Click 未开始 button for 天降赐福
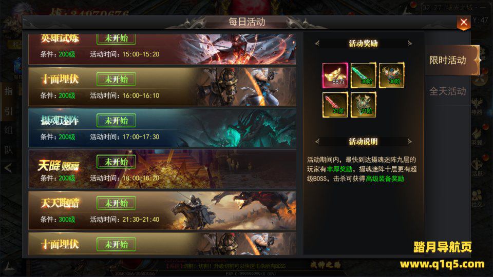This screenshot has height=277, width=493. (117, 162)
